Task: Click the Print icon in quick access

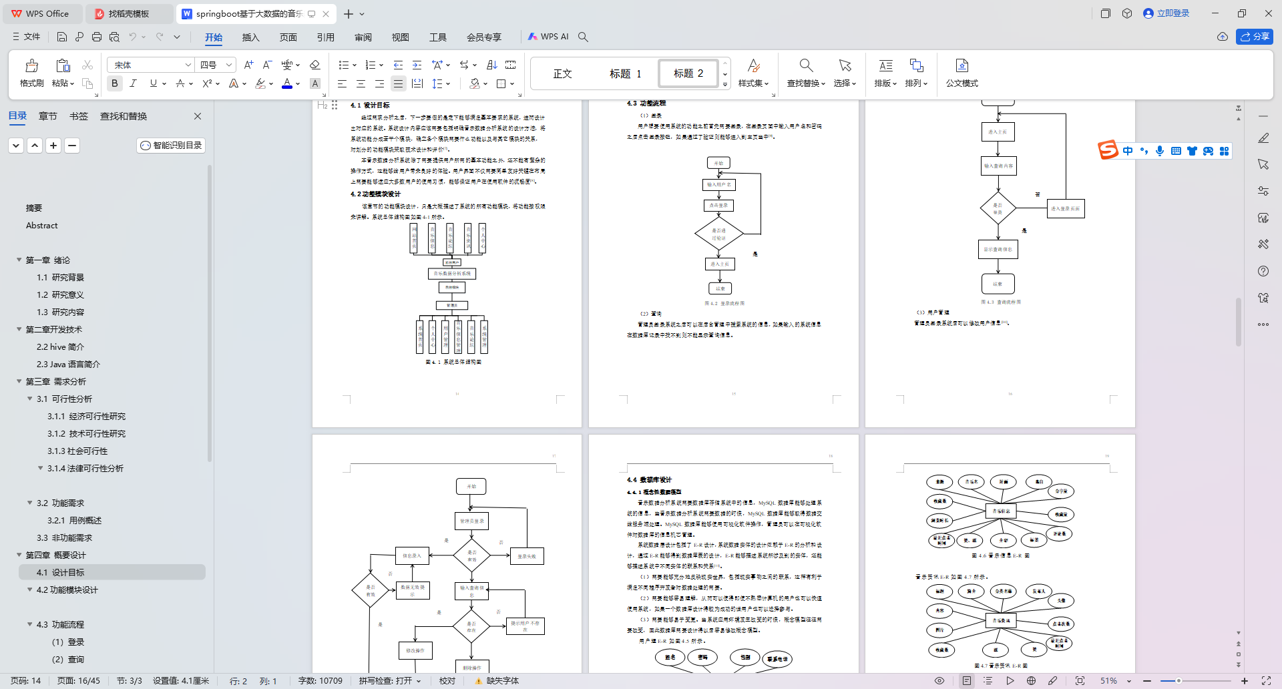Action: click(97, 37)
